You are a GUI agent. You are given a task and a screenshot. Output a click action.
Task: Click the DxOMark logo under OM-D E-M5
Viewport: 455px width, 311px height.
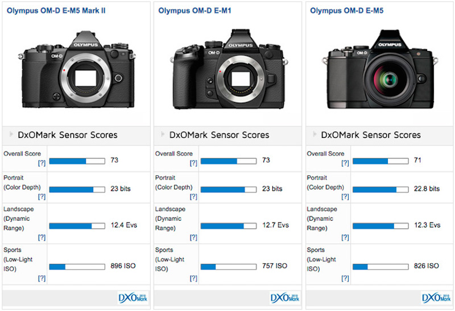pyautogui.click(x=435, y=297)
